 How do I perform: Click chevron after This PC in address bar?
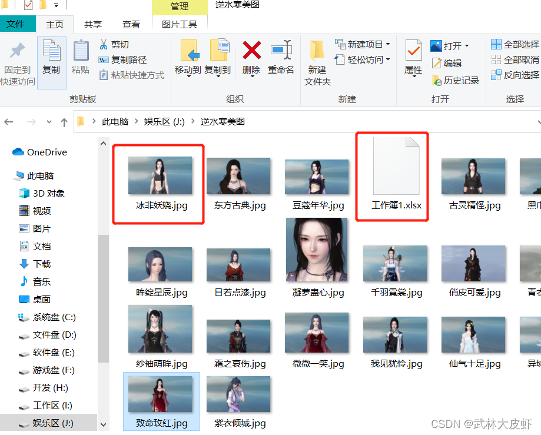137,121
